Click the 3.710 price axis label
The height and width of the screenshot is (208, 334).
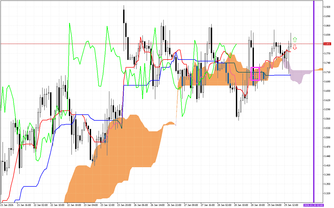pos(327,72)
